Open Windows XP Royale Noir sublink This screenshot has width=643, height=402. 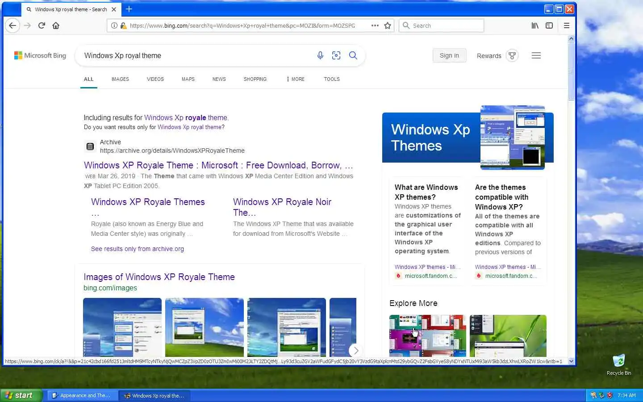(282, 207)
